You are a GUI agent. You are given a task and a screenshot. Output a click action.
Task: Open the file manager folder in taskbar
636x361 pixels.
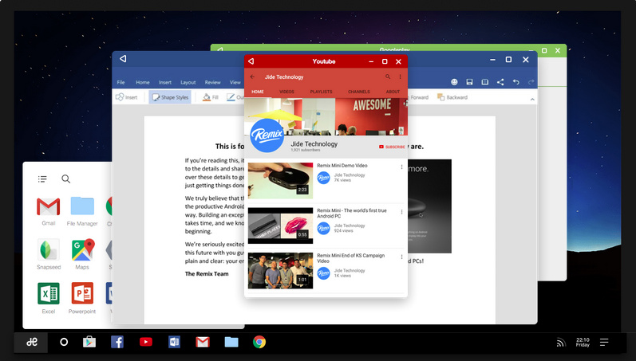[x=231, y=343]
